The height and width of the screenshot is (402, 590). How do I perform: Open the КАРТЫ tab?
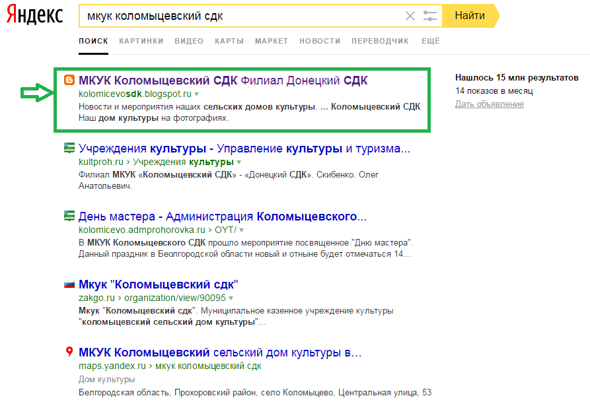[x=229, y=41]
